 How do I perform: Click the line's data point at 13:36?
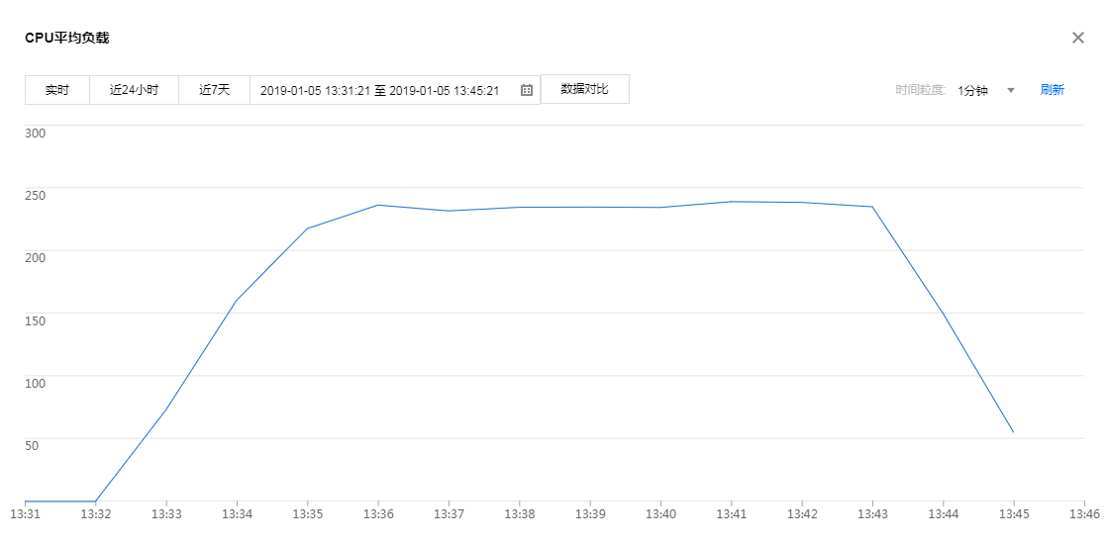pos(378,205)
